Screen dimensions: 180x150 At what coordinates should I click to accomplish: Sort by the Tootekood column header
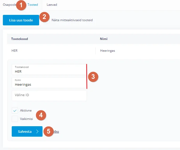20,39
